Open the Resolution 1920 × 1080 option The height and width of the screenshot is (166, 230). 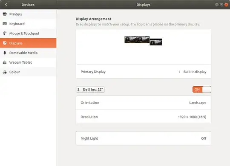click(144, 117)
